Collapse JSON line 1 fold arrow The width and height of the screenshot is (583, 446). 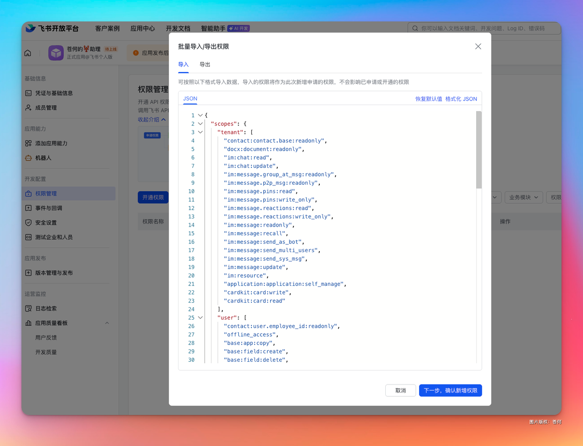point(200,115)
